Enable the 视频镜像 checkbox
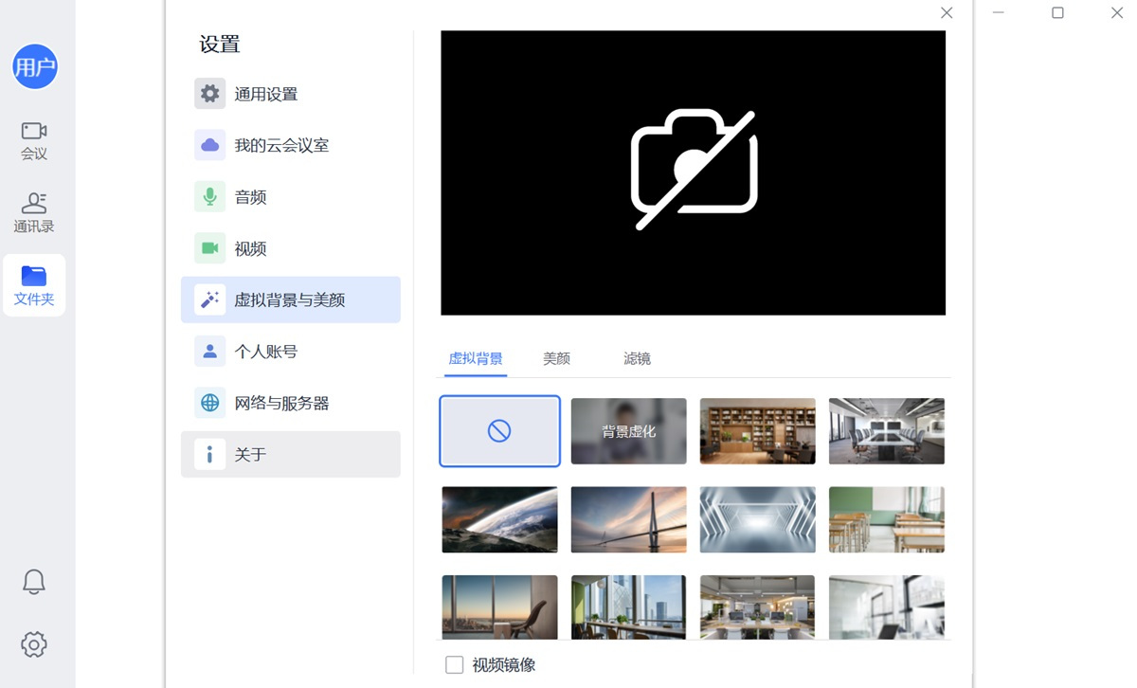This screenshot has width=1137, height=688. tap(454, 664)
